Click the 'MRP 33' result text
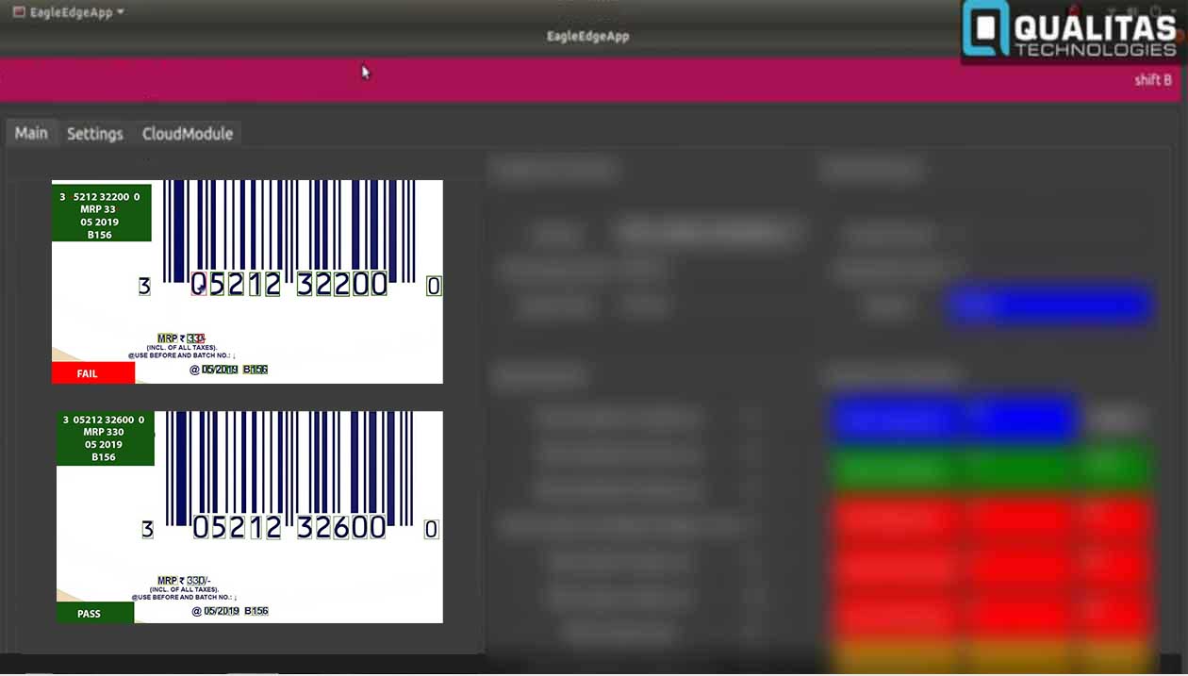Screen dimensions: 1188x676 [98, 209]
